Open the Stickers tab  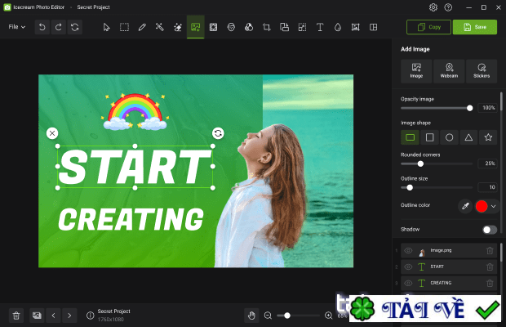tap(482, 70)
